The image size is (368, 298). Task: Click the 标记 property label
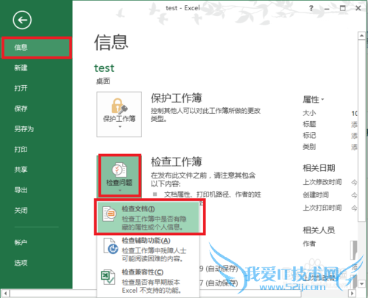(309, 136)
